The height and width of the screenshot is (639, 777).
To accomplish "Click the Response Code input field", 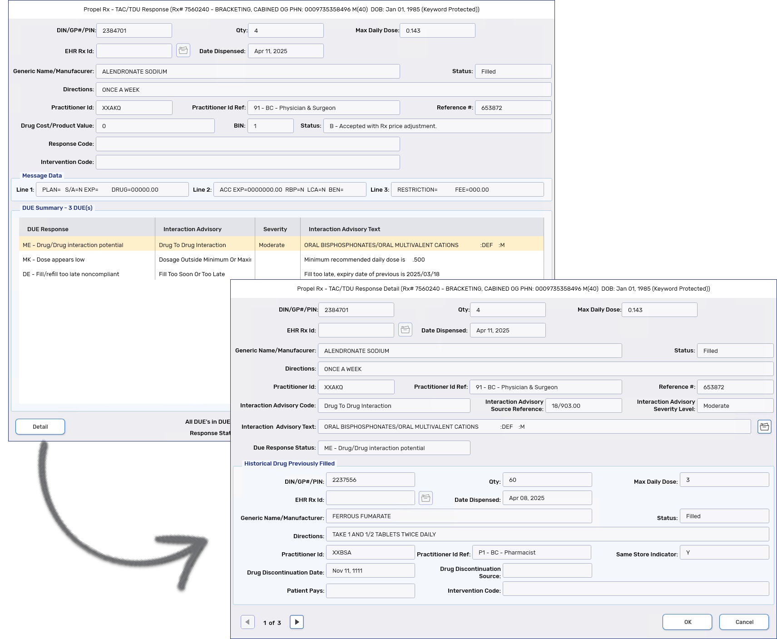I will coord(247,144).
